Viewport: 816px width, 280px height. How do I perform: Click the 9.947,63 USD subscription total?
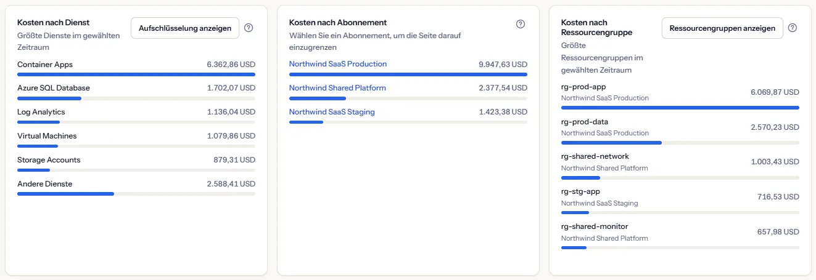tap(503, 64)
